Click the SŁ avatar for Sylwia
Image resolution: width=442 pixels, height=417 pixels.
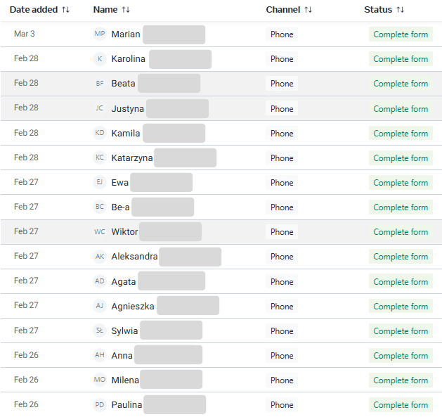tap(100, 331)
